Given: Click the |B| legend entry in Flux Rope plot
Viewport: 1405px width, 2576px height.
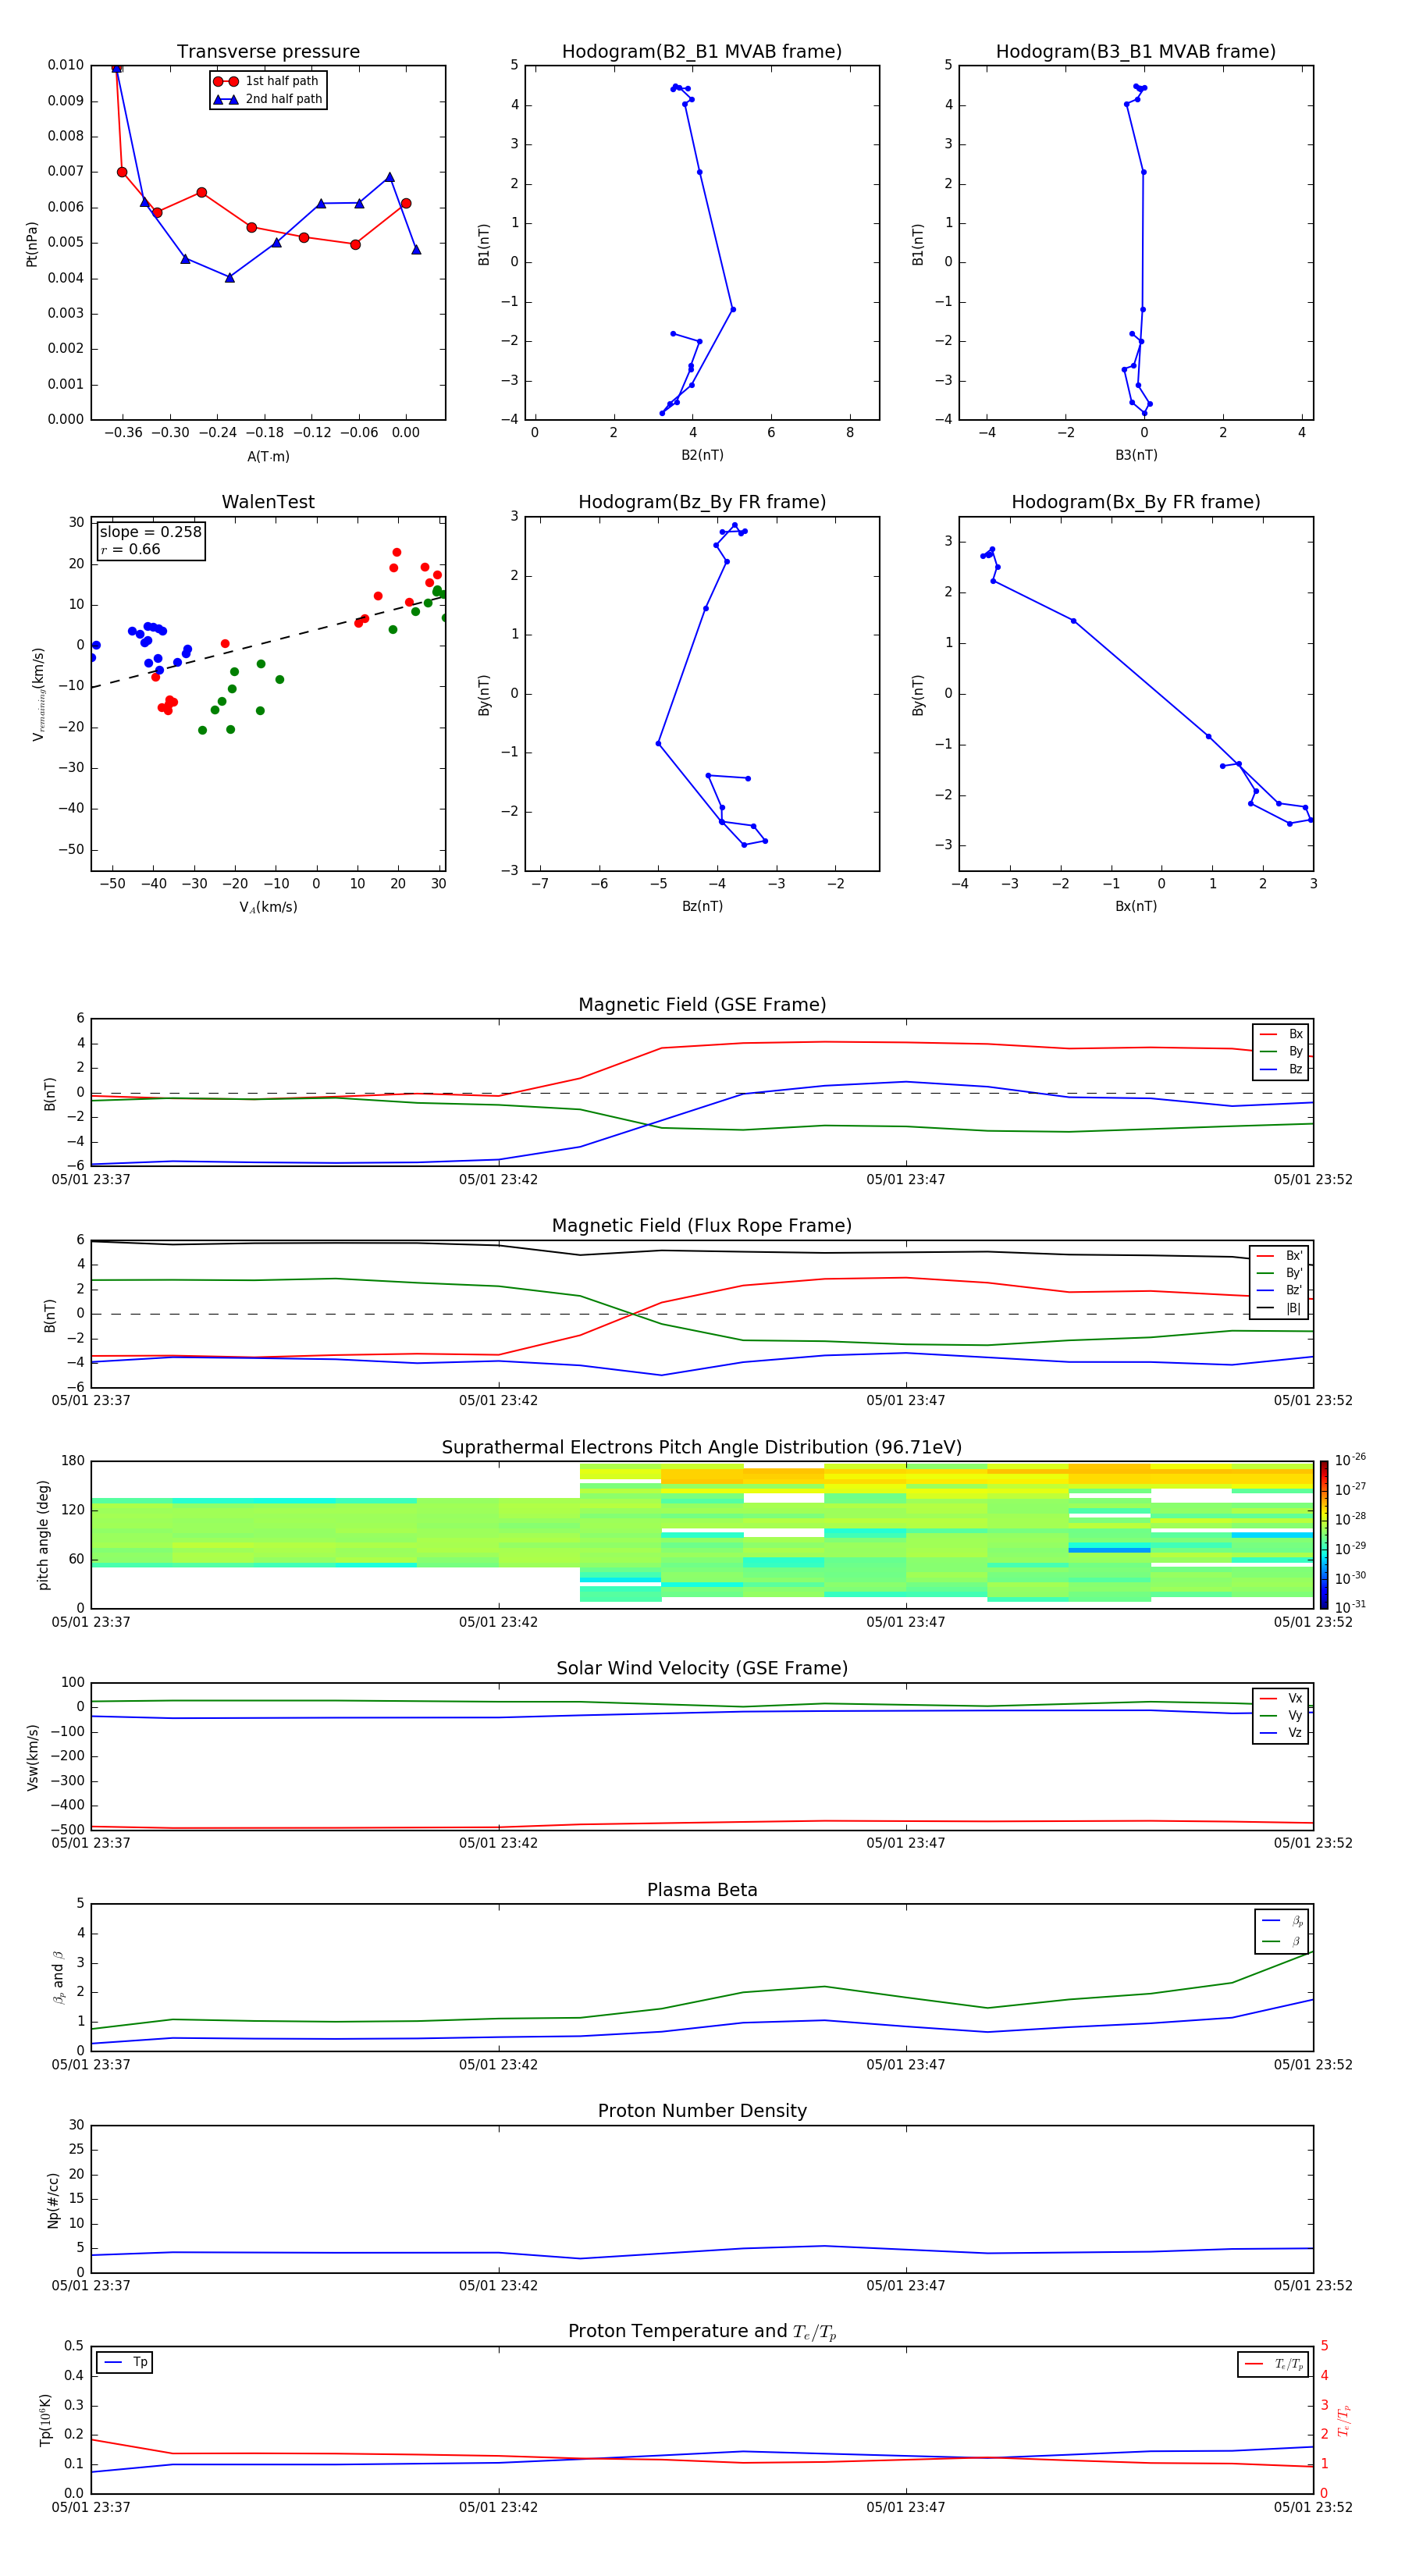Looking at the screenshot, I should [1280, 1308].
